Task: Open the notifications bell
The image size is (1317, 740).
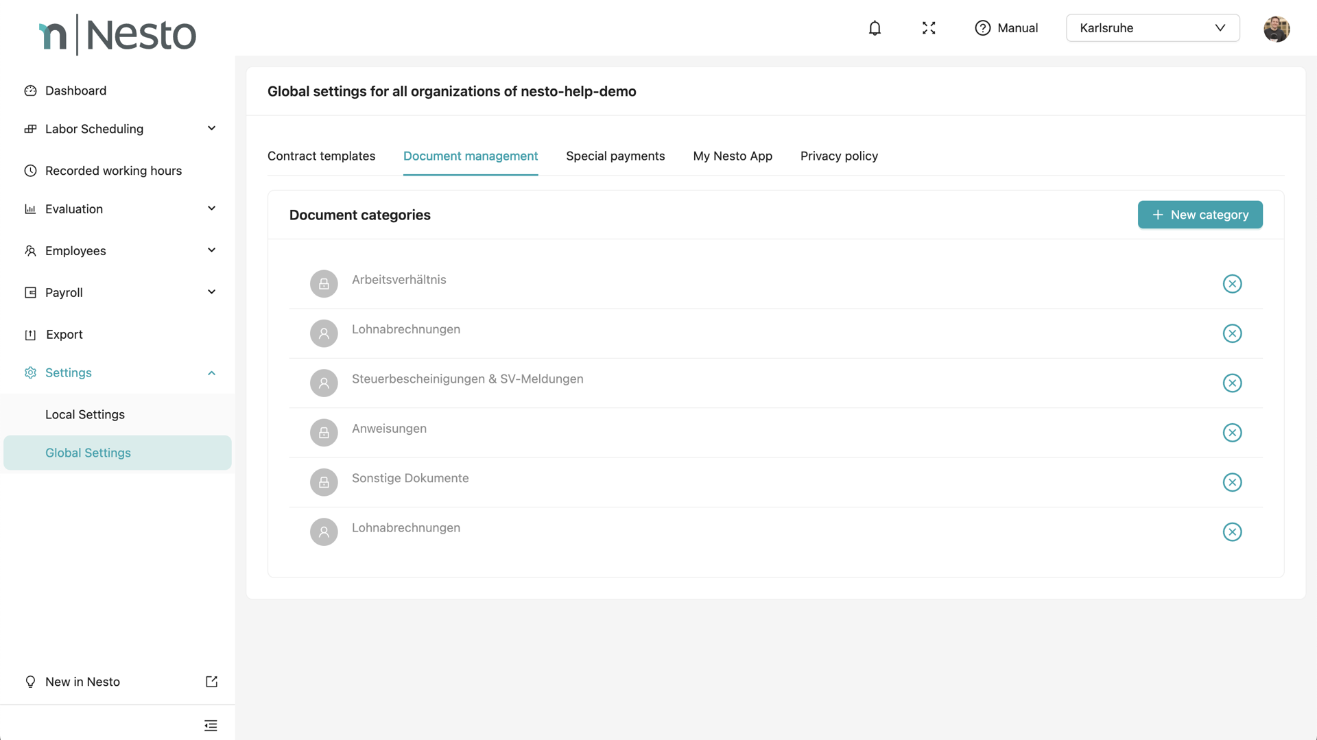Action: click(875, 28)
